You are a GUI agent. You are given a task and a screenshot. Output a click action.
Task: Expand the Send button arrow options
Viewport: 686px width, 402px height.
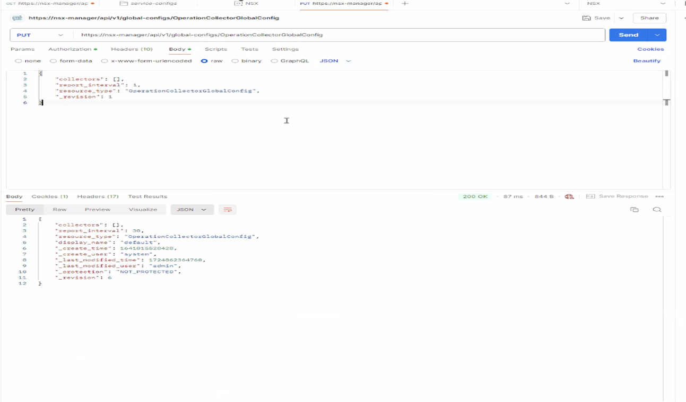[x=657, y=35]
